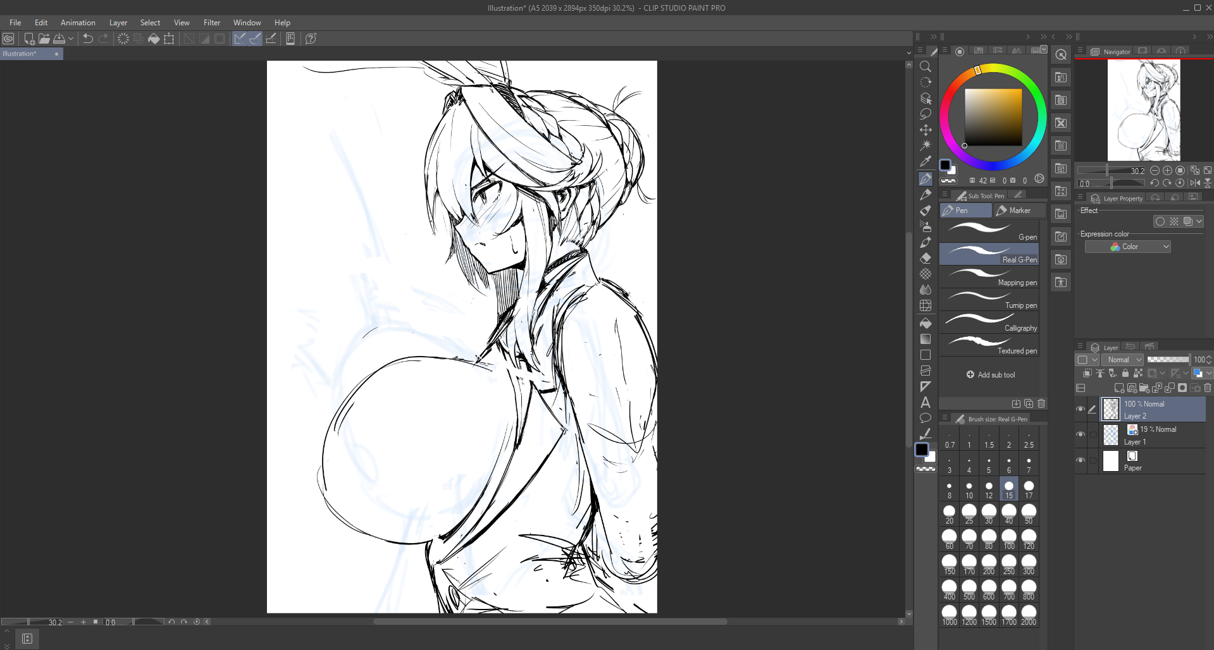The image size is (1214, 650).
Task: Open the layer blending mode Normal dropdown
Action: tap(1122, 360)
